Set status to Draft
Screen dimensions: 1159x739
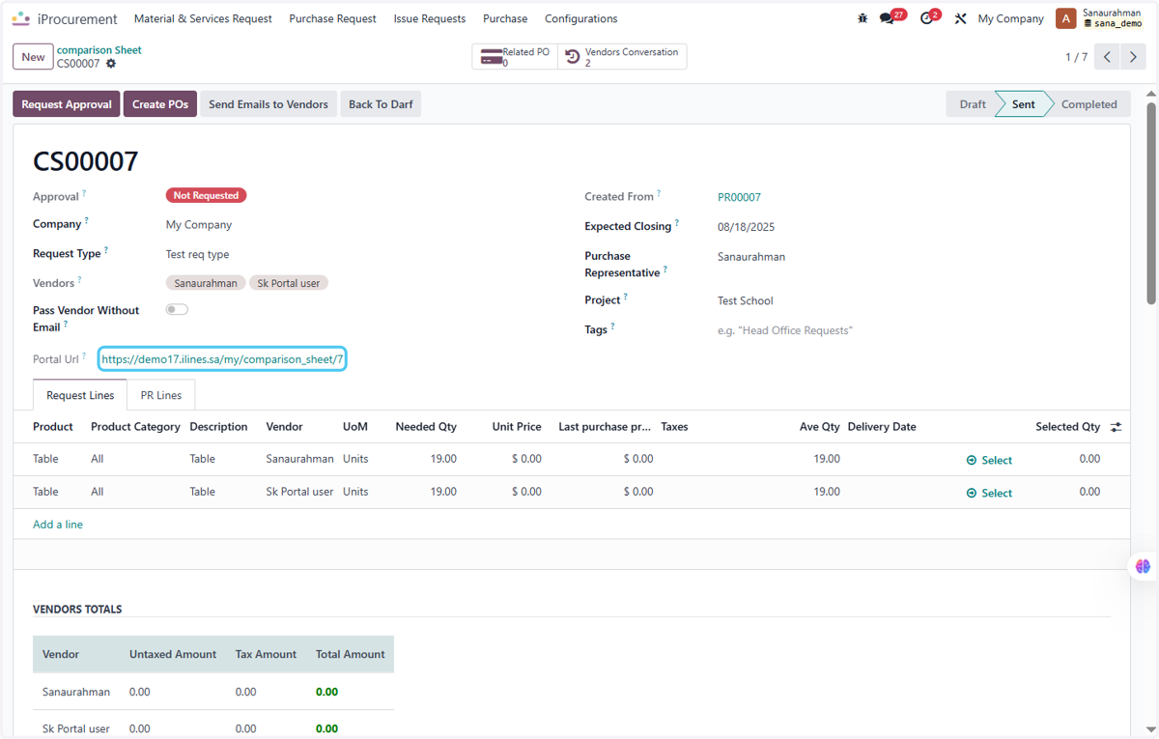click(x=973, y=104)
